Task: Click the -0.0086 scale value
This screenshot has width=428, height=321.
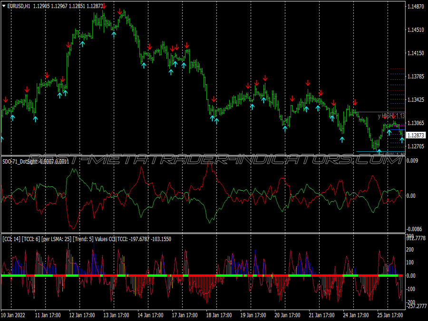Action: point(414,229)
